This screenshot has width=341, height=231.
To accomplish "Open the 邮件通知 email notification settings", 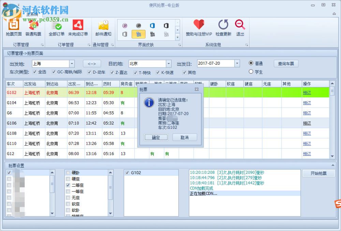I will point(103,28).
